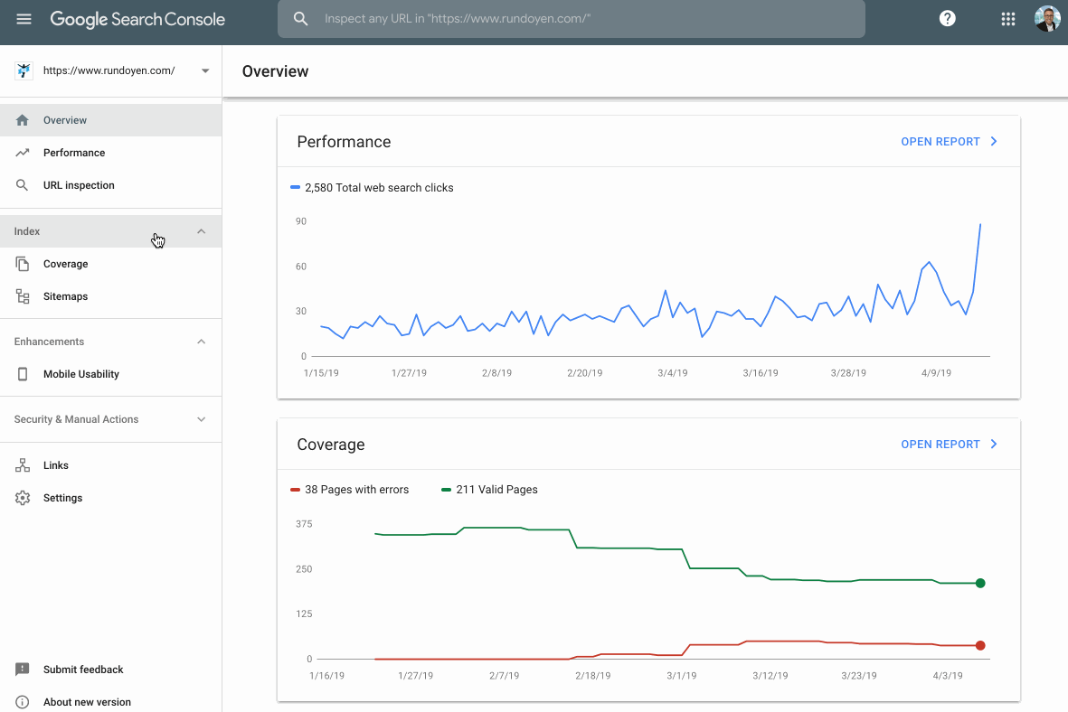Toggle the Total web search clicks legend

371,187
